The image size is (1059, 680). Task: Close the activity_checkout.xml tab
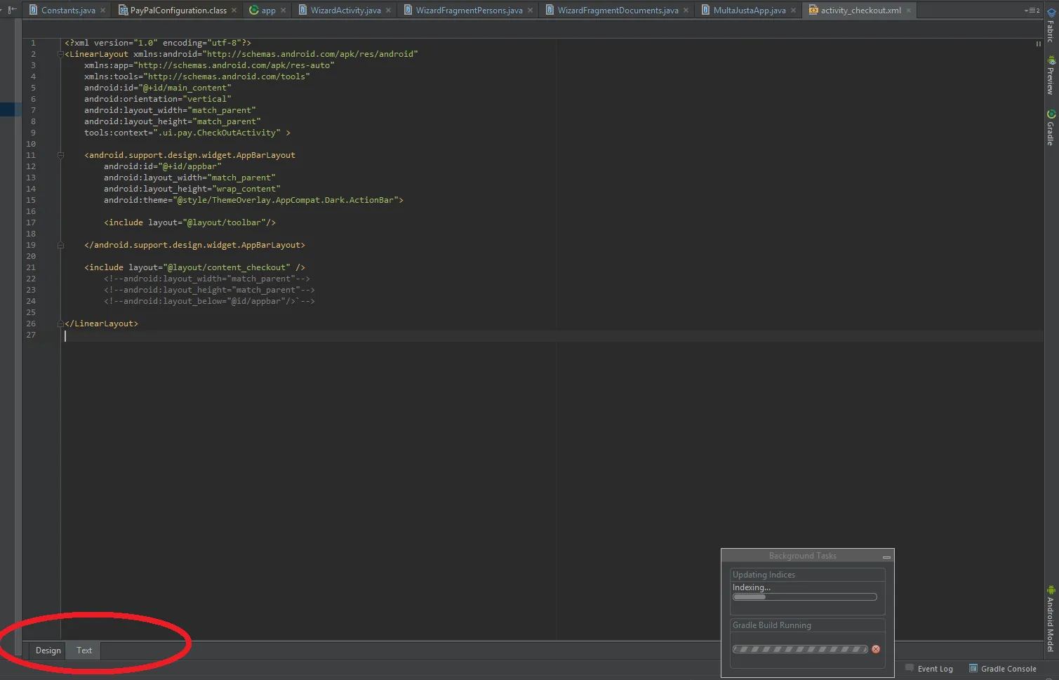click(x=909, y=11)
